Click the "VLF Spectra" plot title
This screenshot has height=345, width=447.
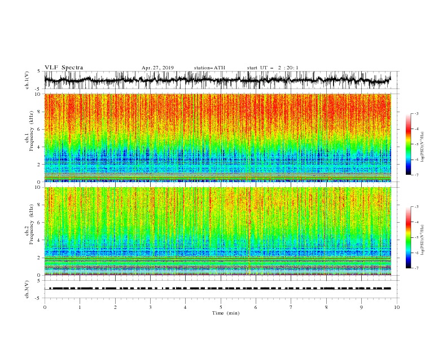pos(64,68)
